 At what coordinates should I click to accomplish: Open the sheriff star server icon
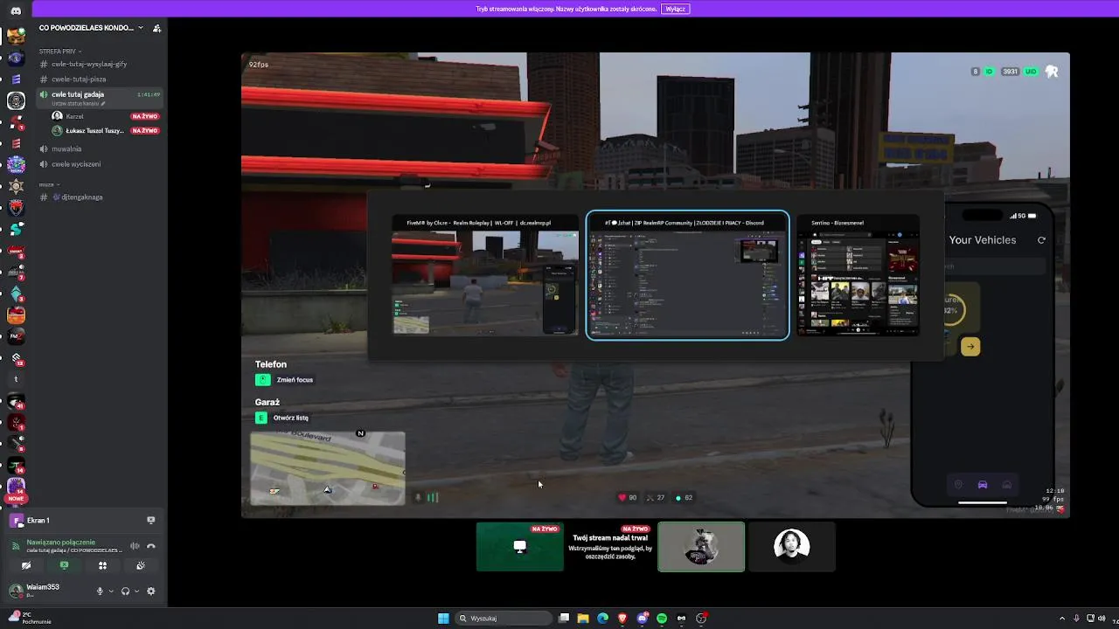(x=16, y=186)
